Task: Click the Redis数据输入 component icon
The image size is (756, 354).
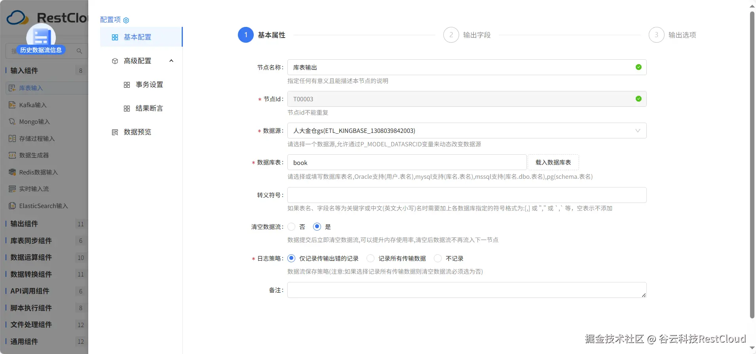Action: point(12,172)
